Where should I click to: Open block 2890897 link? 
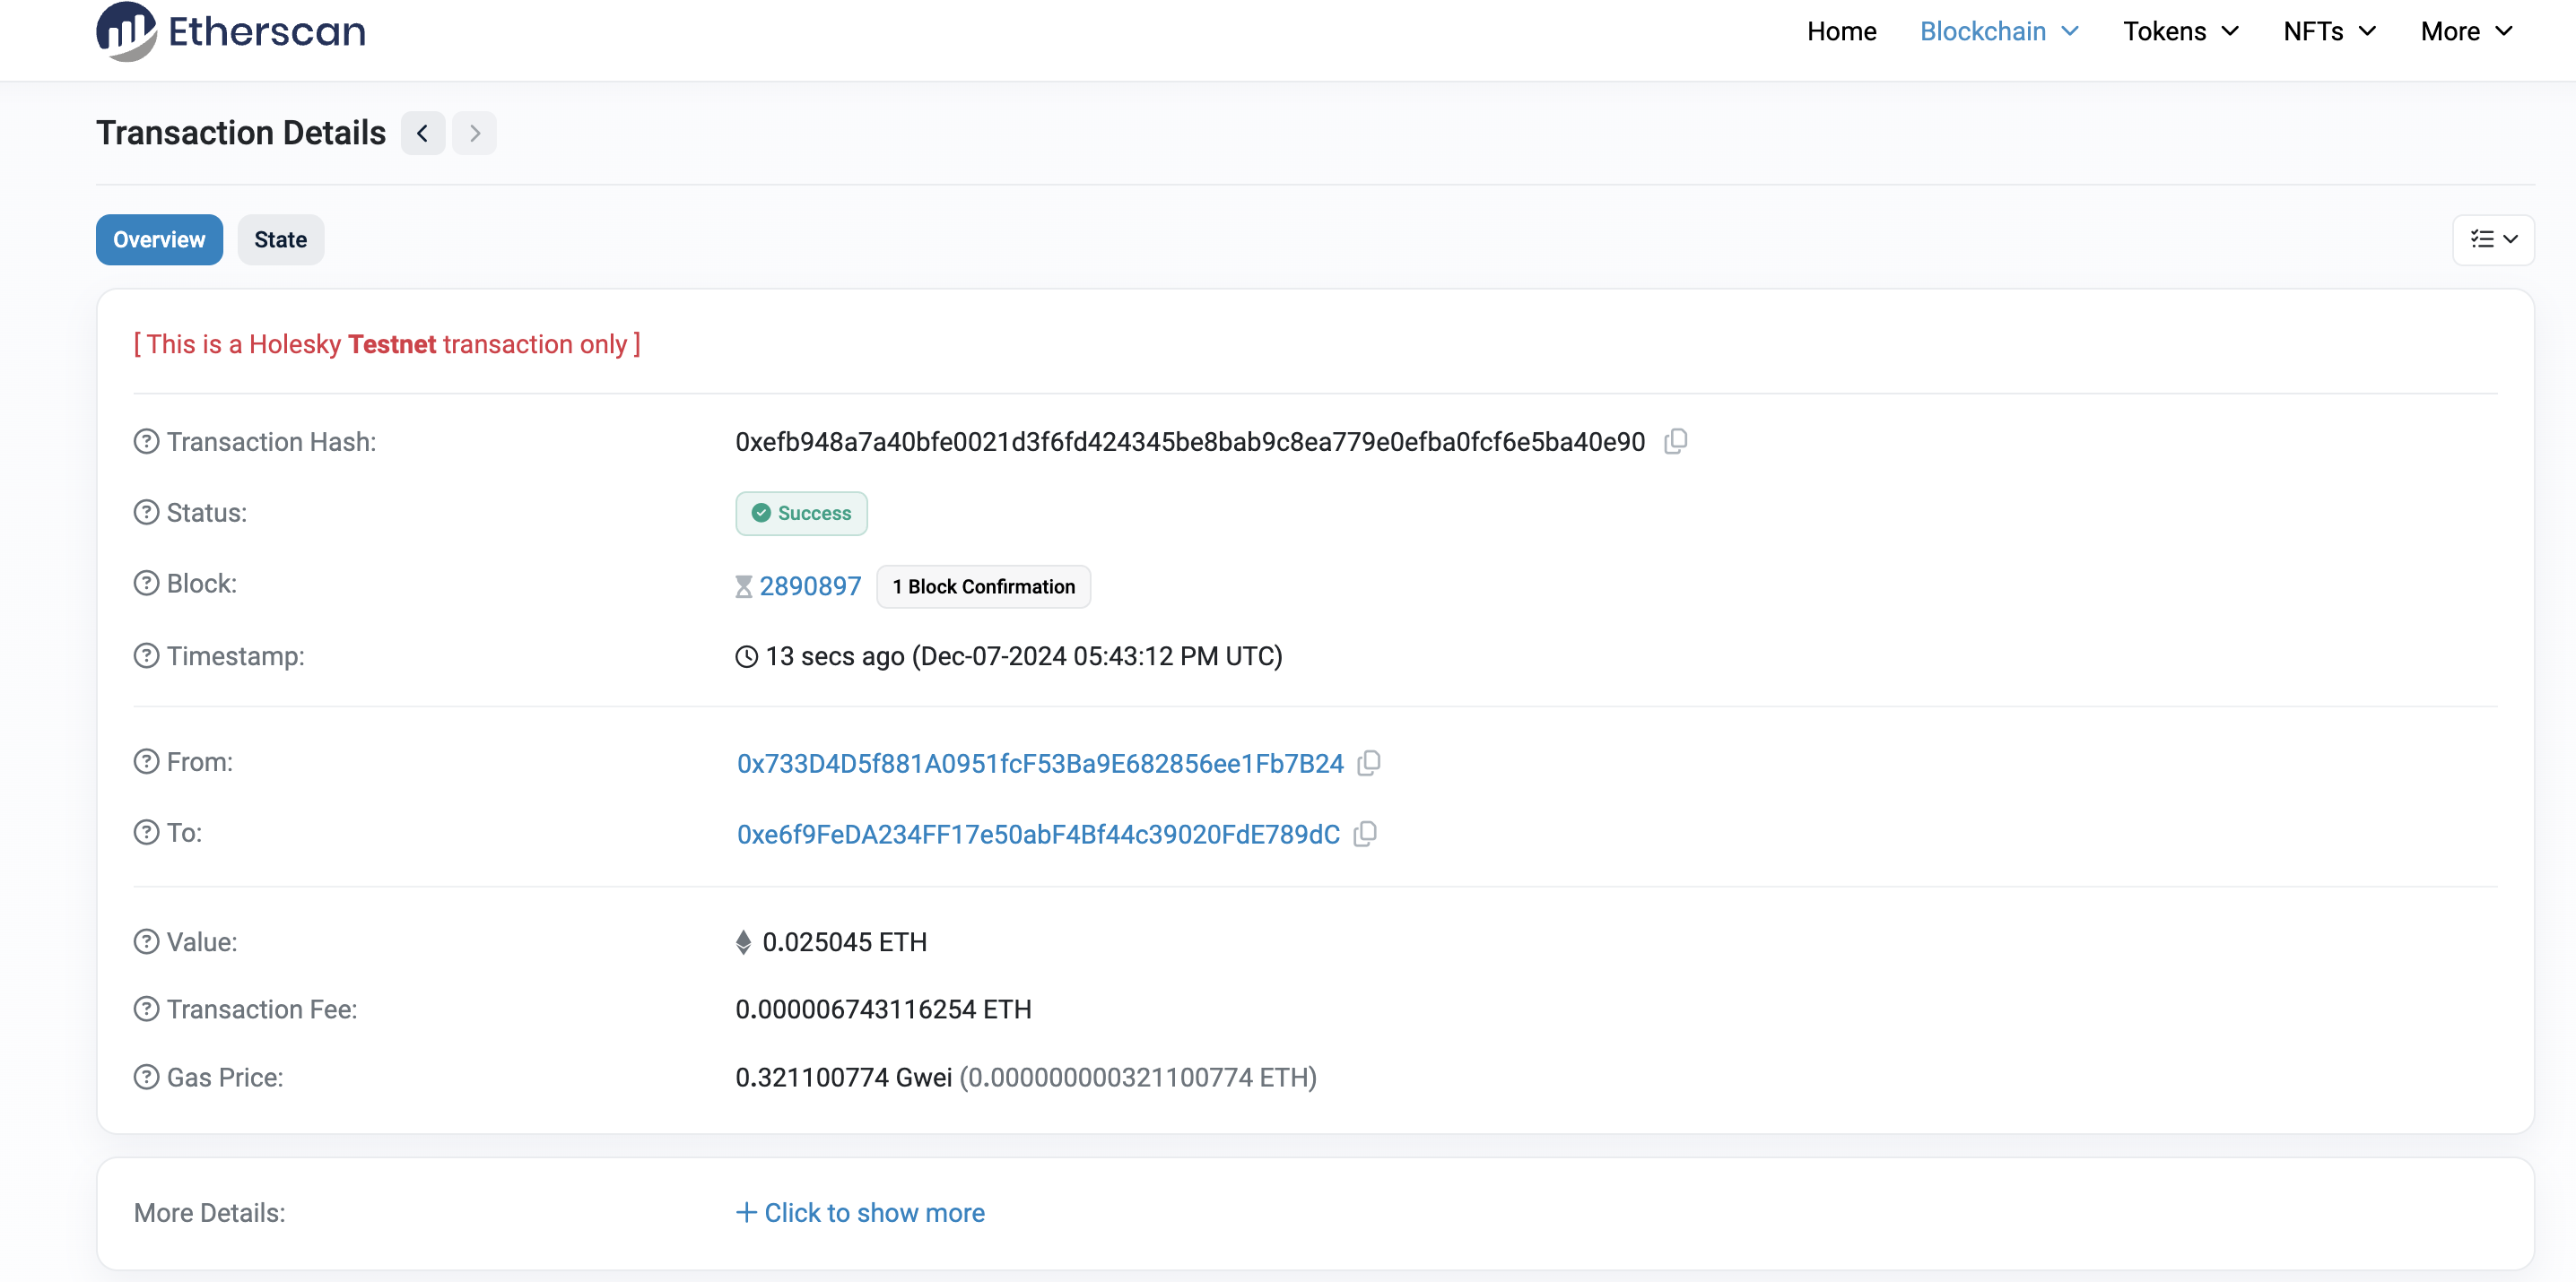click(810, 586)
